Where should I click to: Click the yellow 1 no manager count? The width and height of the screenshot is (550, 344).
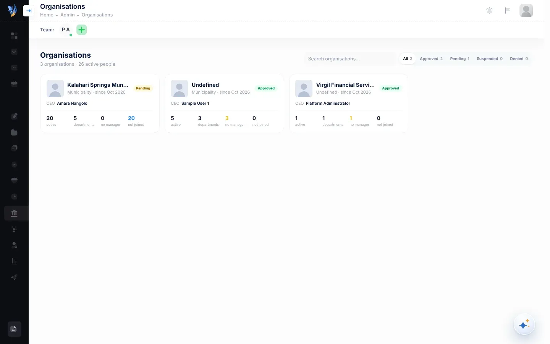(x=351, y=118)
